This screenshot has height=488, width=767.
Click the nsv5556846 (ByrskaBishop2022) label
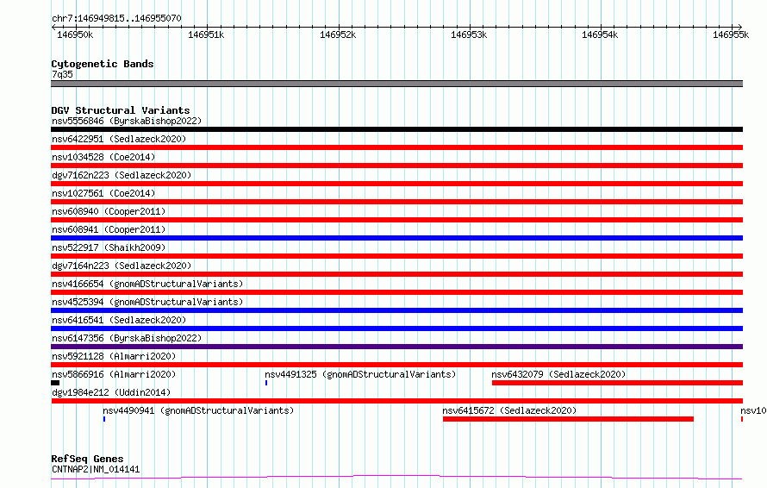tap(127, 121)
